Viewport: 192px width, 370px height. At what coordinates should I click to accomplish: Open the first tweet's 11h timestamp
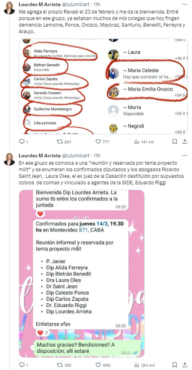pyautogui.click(x=97, y=5)
